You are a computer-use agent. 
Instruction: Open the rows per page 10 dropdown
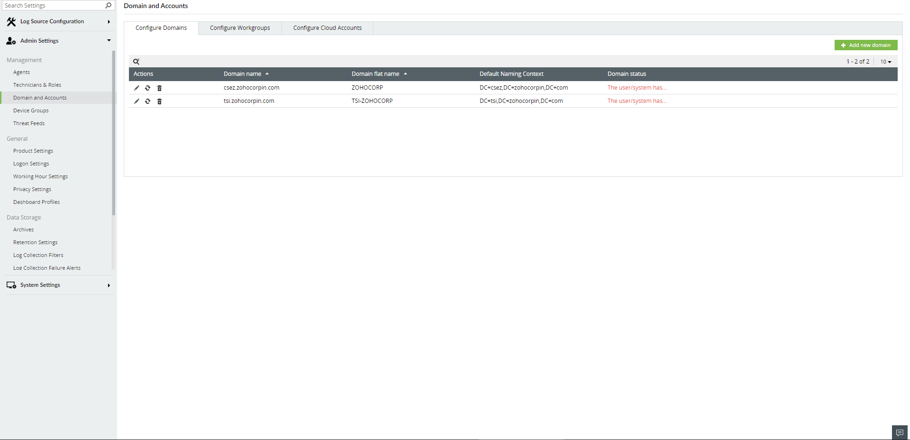[x=885, y=61]
